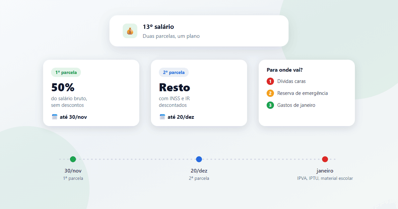The width and height of the screenshot is (398, 209).
Task: Click the até 20/dez deadline text
Action: click(181, 117)
